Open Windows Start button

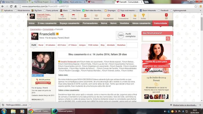(4, 111)
